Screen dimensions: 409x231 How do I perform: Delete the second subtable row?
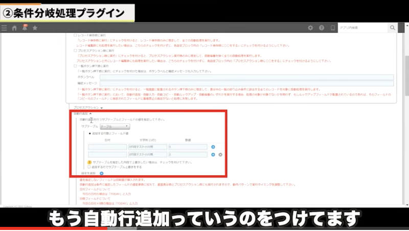click(220, 154)
